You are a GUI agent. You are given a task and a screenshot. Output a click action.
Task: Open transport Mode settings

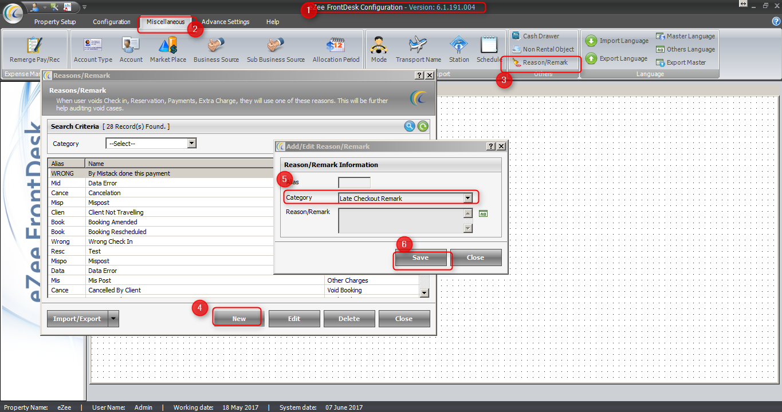379,50
